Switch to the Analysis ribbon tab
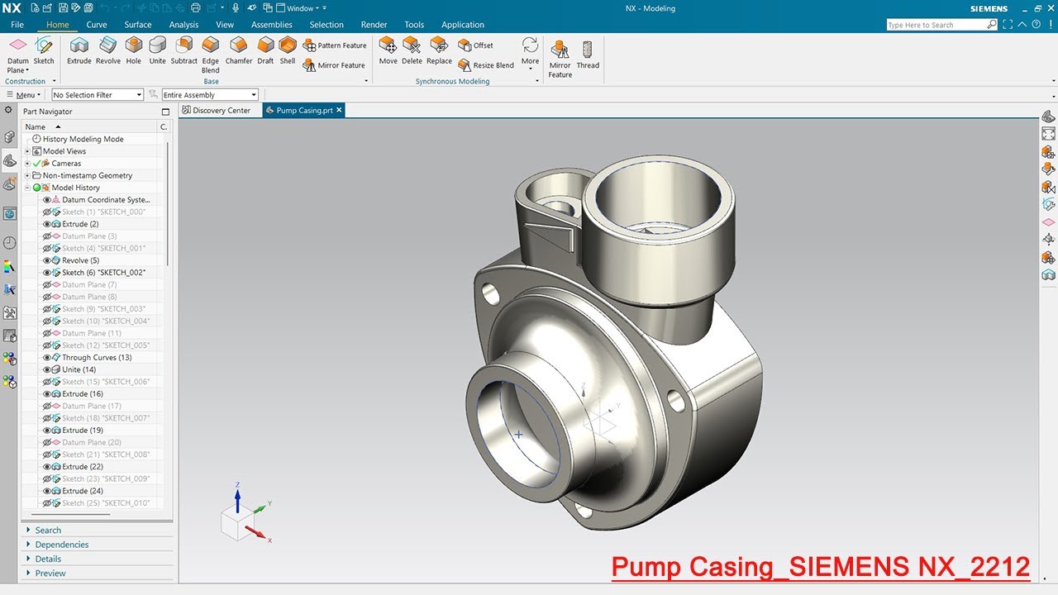 [183, 25]
